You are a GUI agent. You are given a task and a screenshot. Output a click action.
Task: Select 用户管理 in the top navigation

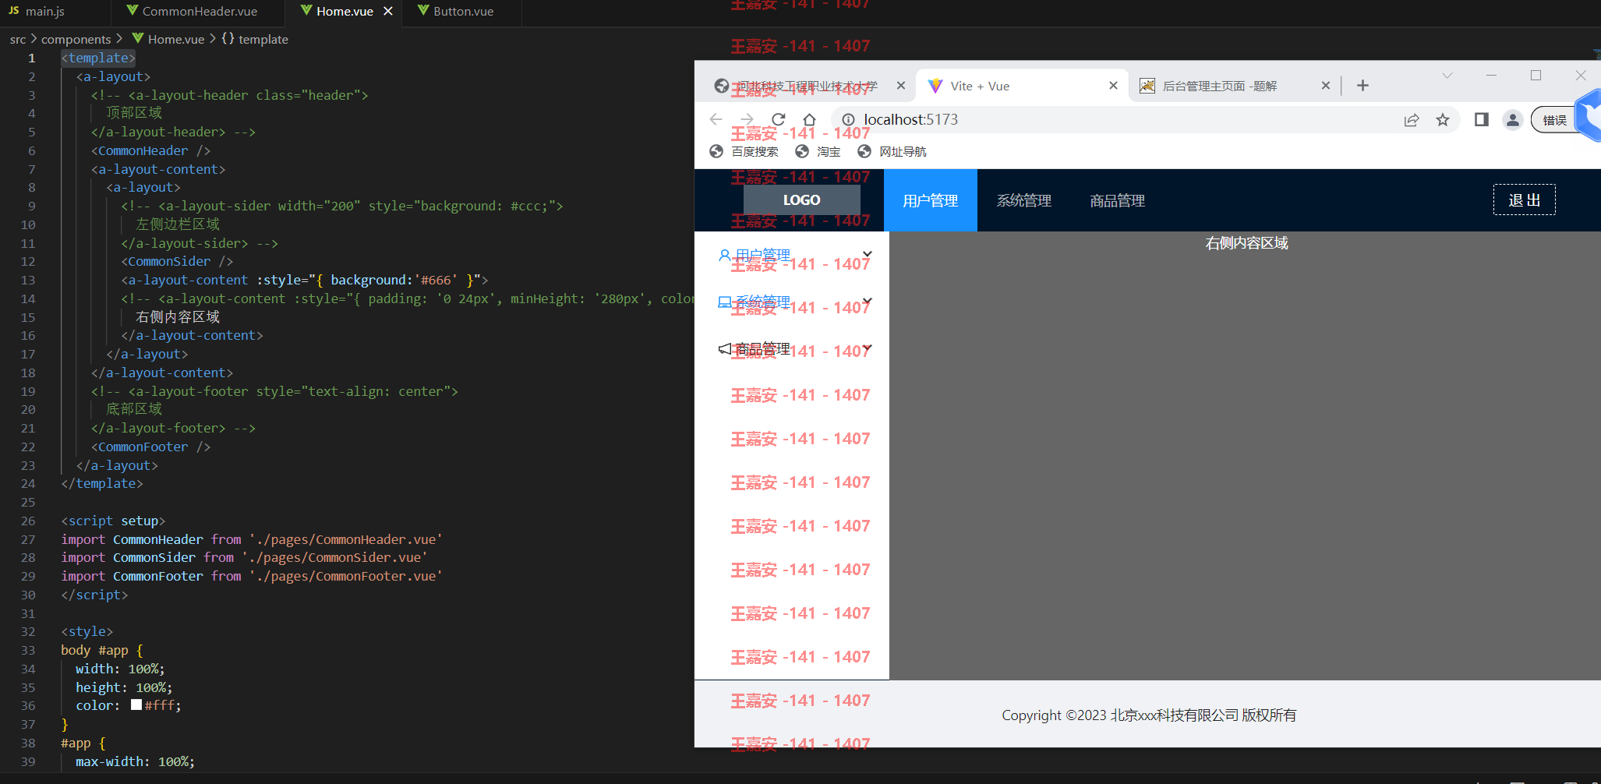tap(931, 200)
